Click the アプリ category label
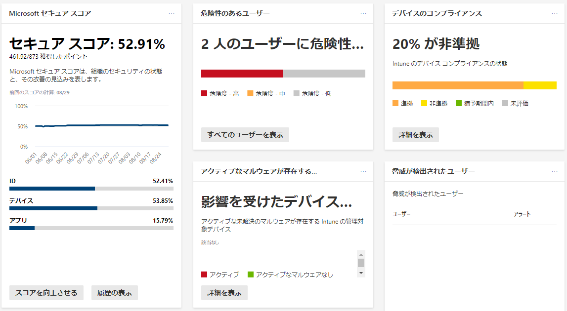The image size is (567, 311). 18,220
